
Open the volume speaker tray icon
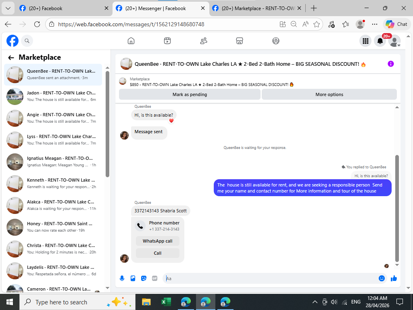pyautogui.click(x=334, y=302)
